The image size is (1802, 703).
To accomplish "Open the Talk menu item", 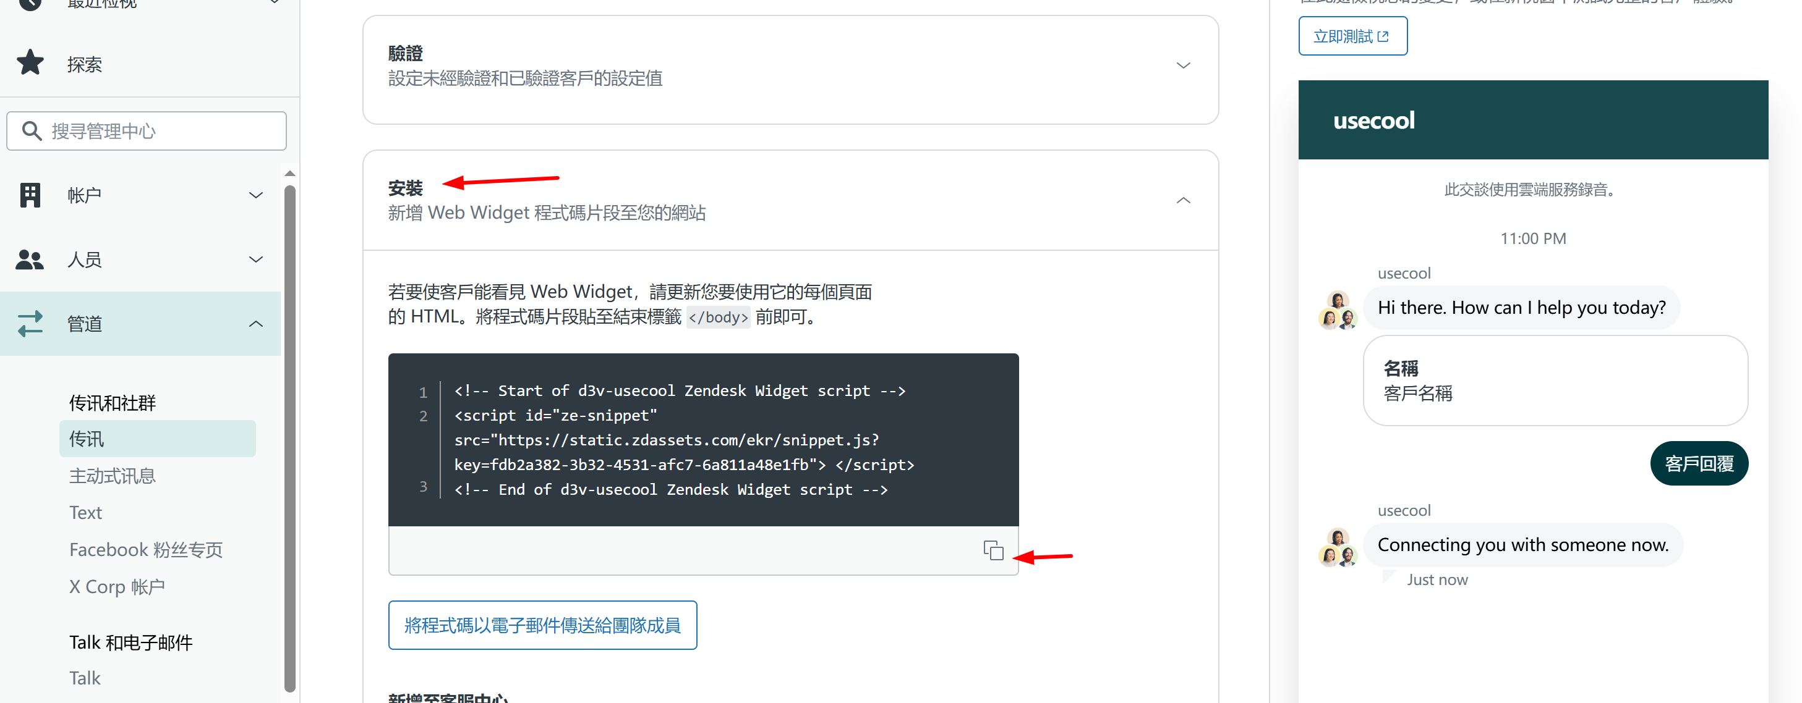I will (85, 678).
